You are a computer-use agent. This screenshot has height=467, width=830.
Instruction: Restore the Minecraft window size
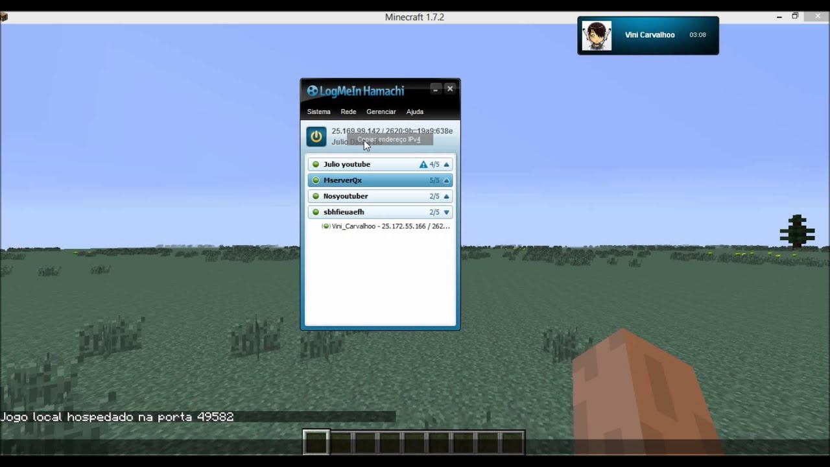pyautogui.click(x=795, y=16)
